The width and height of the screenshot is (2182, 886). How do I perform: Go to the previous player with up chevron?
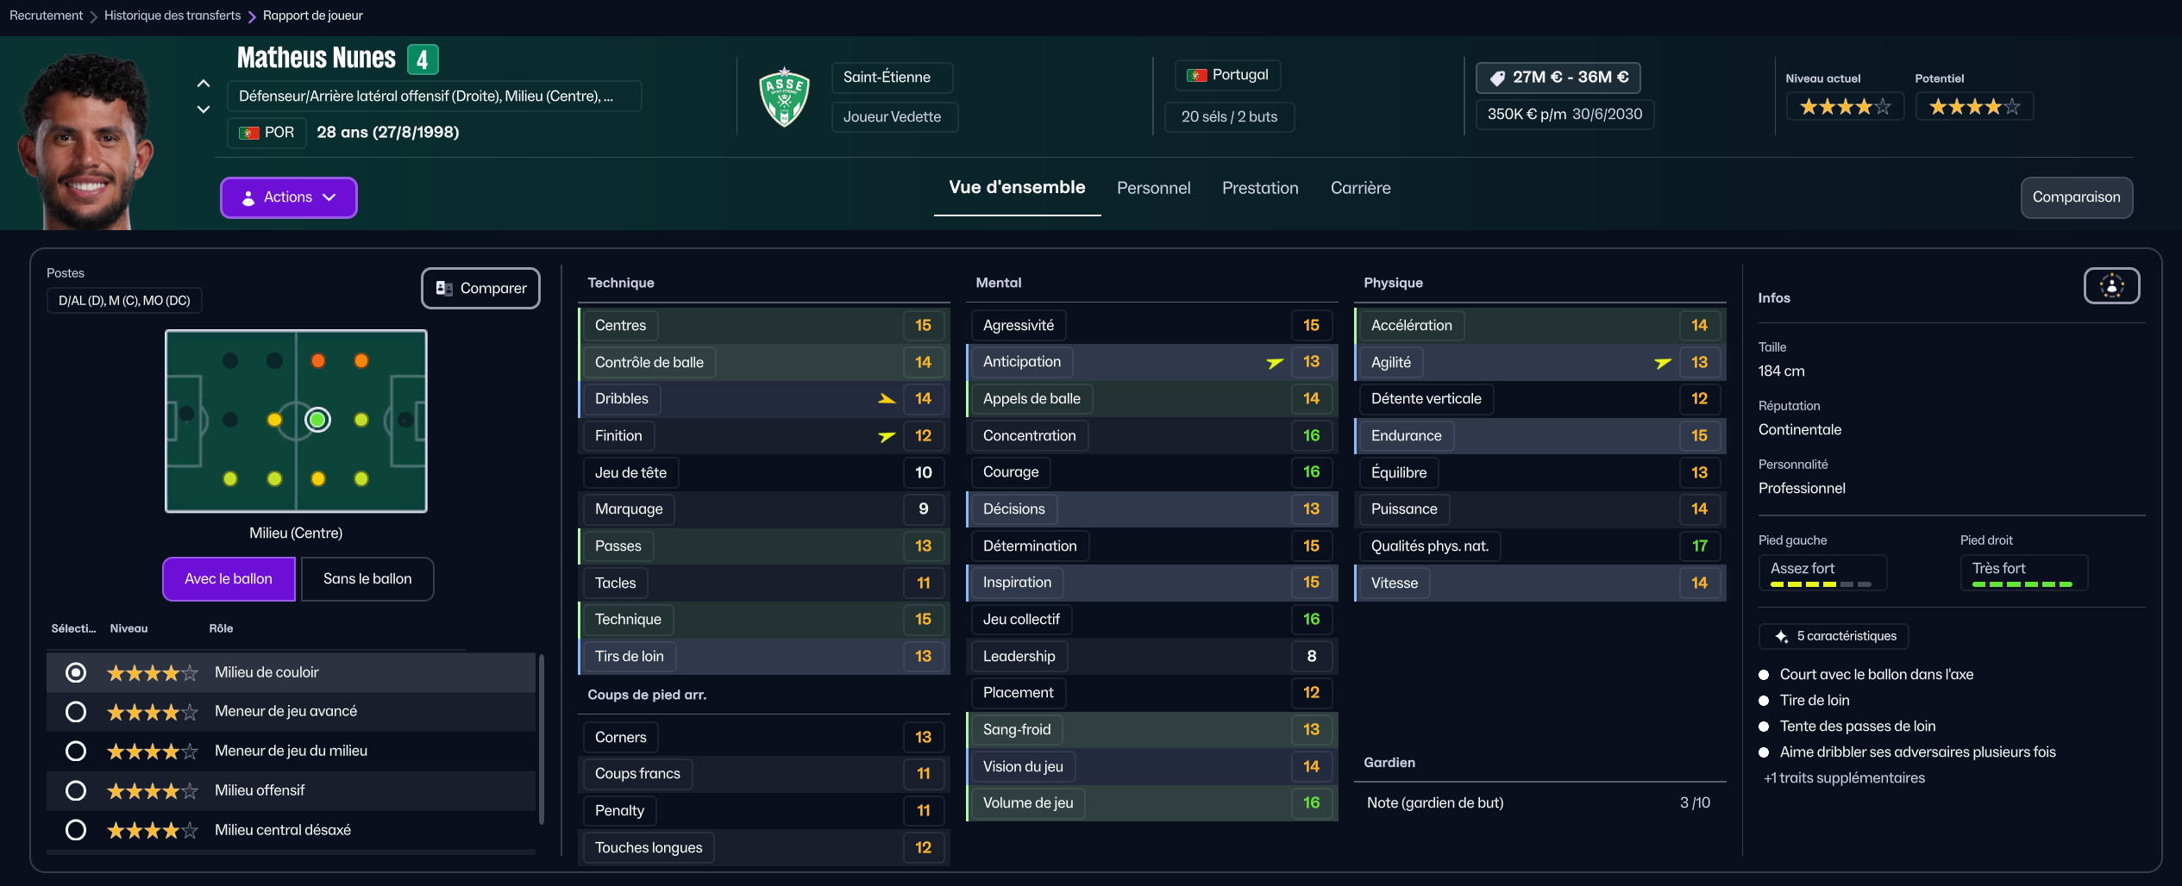point(204,84)
